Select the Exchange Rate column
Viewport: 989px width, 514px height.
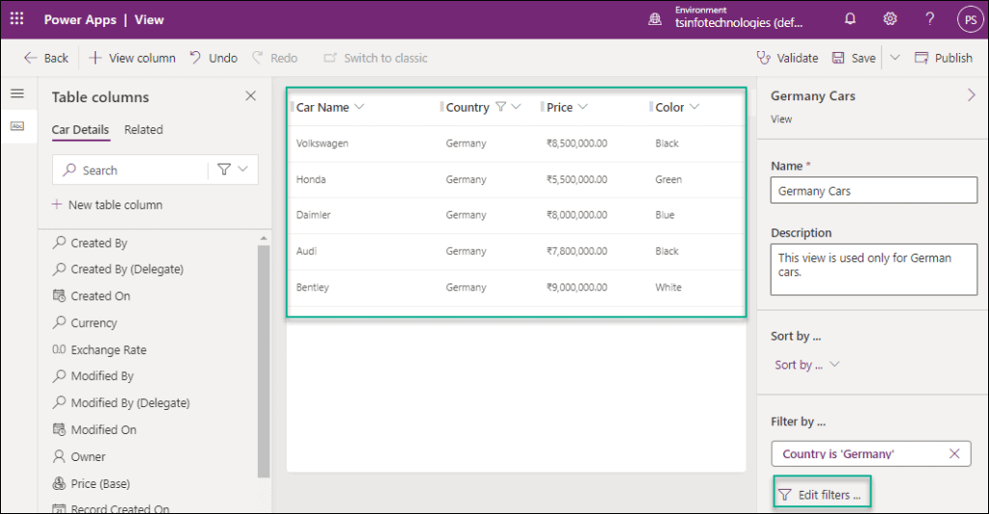pyautogui.click(x=99, y=350)
